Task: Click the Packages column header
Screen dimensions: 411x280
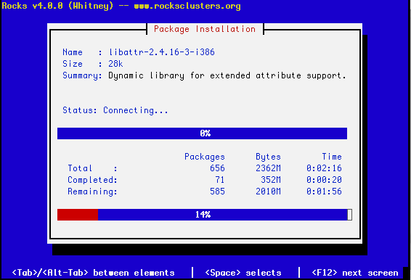Action: click(205, 157)
